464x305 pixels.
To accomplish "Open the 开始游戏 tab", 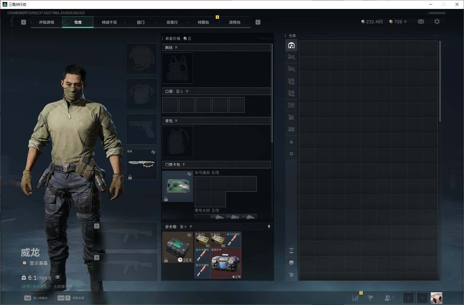I will pos(47,22).
